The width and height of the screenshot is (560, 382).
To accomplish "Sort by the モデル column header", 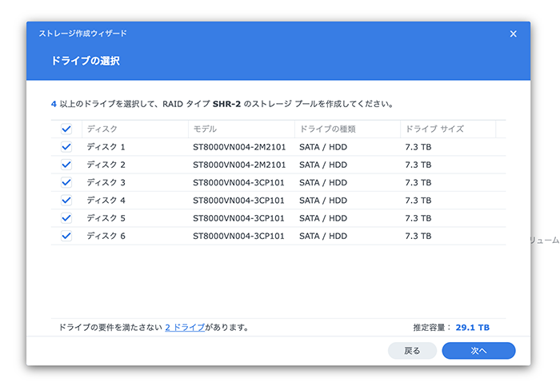I will click(242, 129).
